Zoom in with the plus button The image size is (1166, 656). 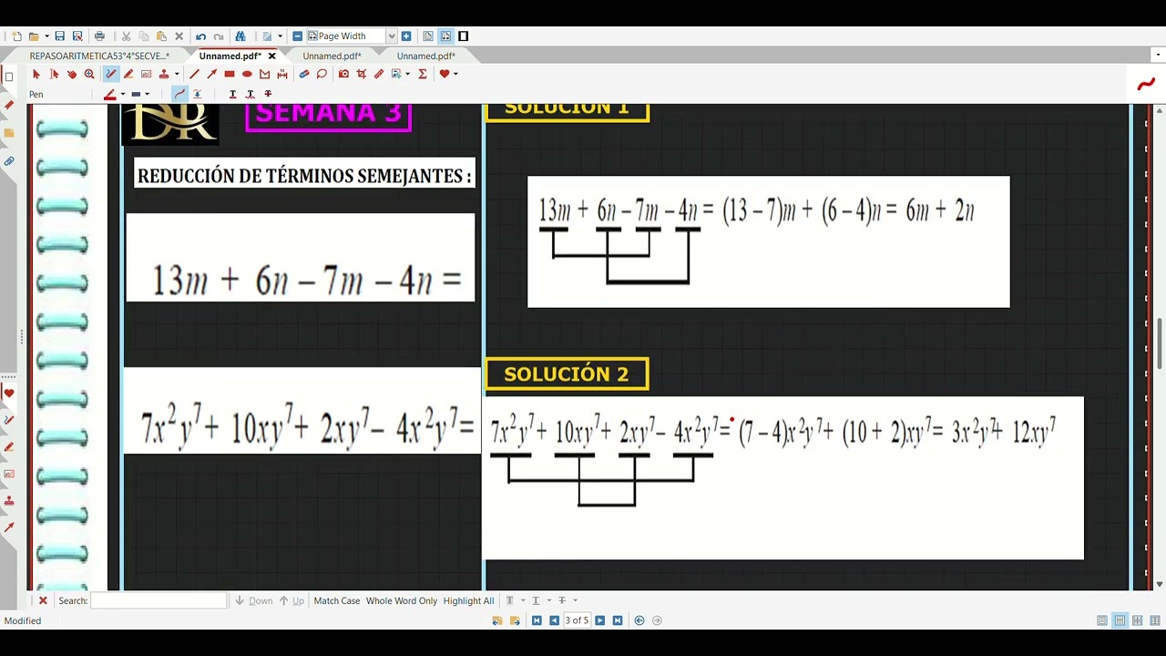pos(406,36)
